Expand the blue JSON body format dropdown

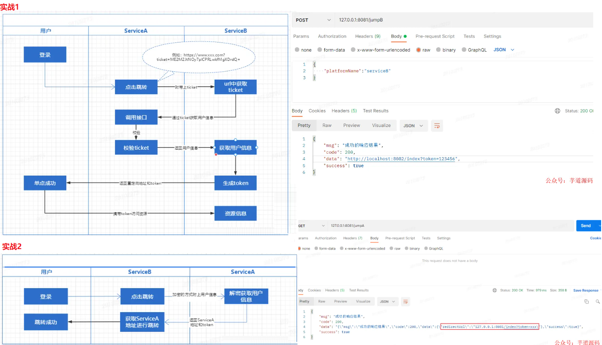(503, 50)
